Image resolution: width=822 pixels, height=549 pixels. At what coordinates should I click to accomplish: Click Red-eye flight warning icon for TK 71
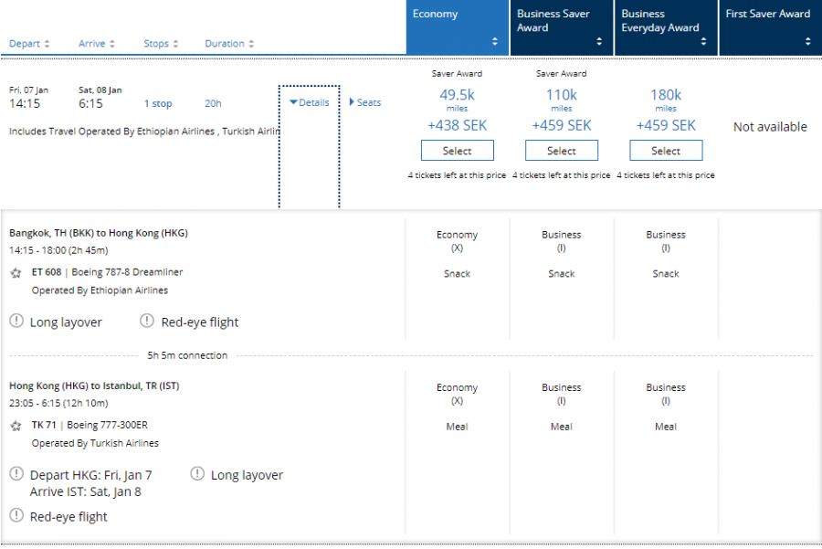16,516
